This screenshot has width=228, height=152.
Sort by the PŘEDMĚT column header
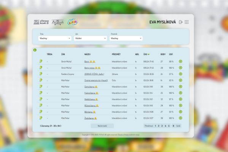click(x=116, y=54)
